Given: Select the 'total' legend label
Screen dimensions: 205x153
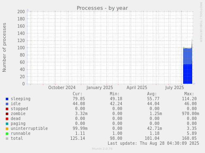Looking at the screenshot, I should point(17,139).
